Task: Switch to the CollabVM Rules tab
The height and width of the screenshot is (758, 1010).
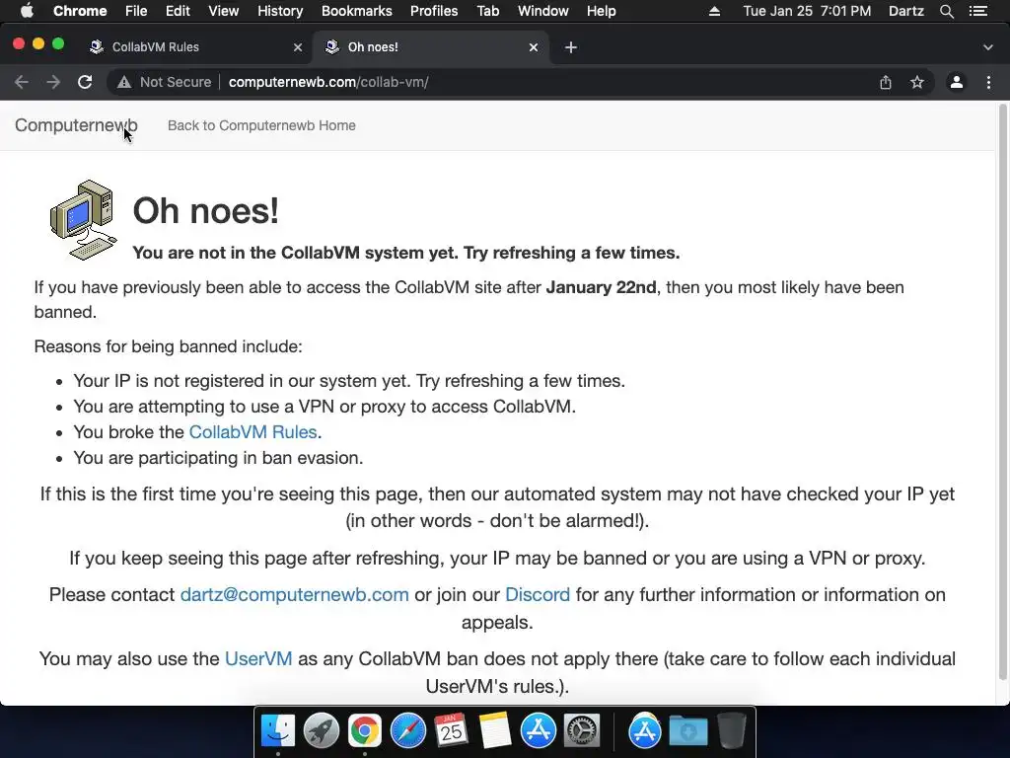Action: (x=193, y=47)
